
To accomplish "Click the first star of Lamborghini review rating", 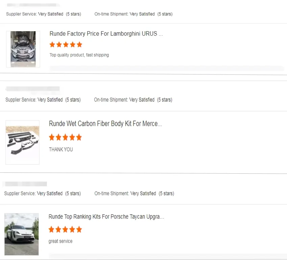I will point(52,45).
